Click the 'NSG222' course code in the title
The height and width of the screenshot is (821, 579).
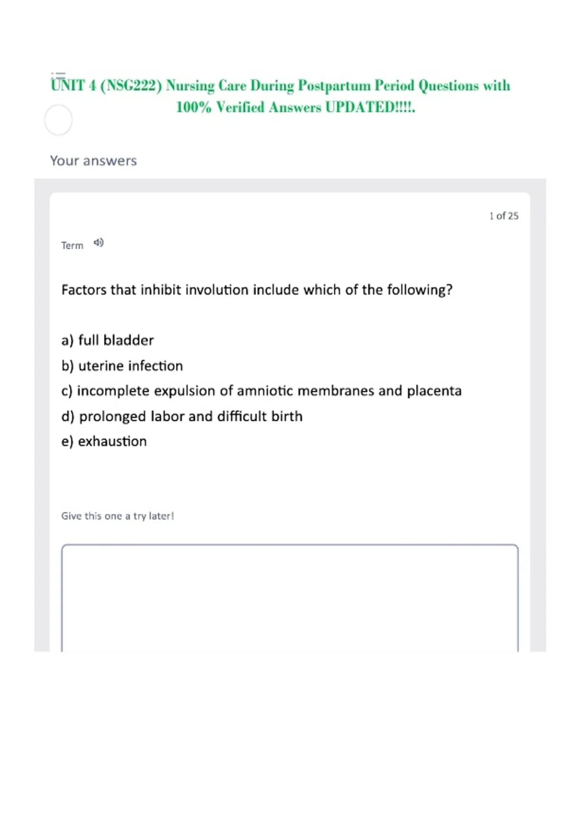click(131, 85)
